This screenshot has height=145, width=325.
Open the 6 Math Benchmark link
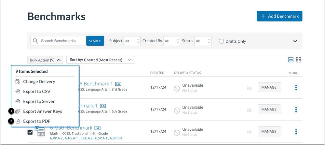pos(71,128)
